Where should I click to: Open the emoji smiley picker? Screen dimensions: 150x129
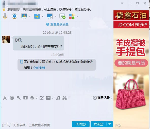12,98
